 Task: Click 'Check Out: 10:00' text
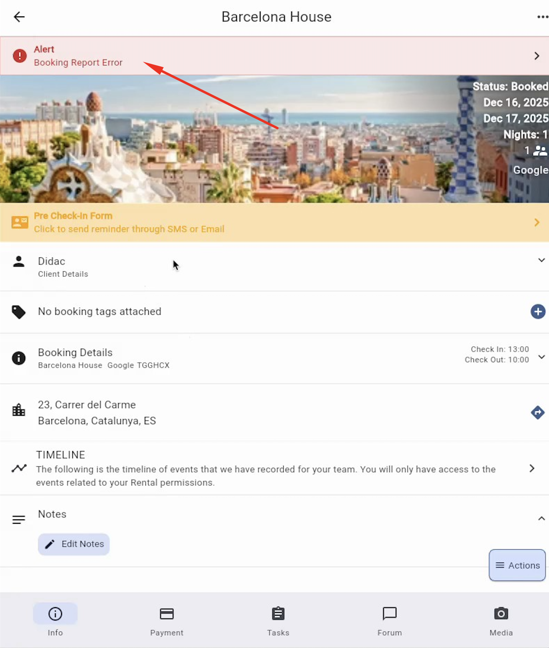pyautogui.click(x=497, y=360)
